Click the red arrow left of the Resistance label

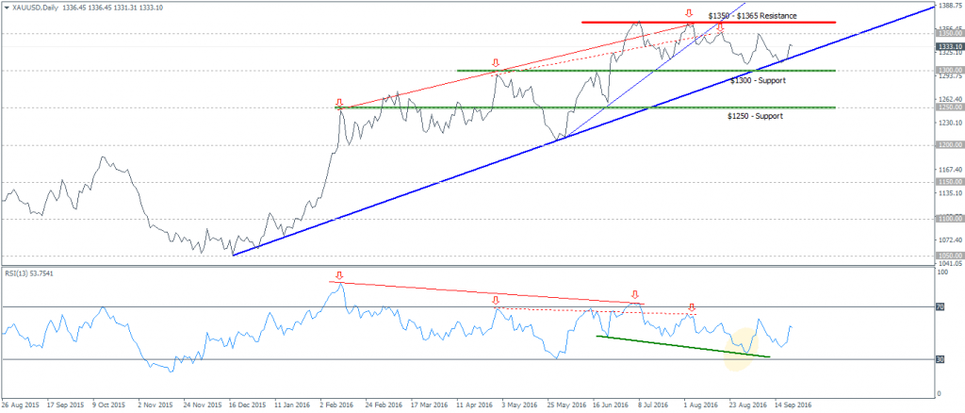689,13
